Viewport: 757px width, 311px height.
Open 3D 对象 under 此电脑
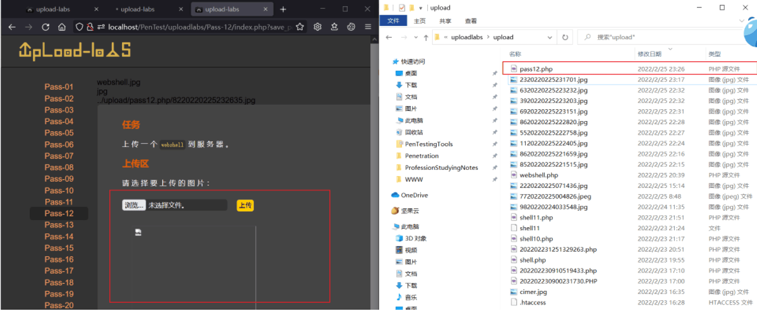coord(416,238)
